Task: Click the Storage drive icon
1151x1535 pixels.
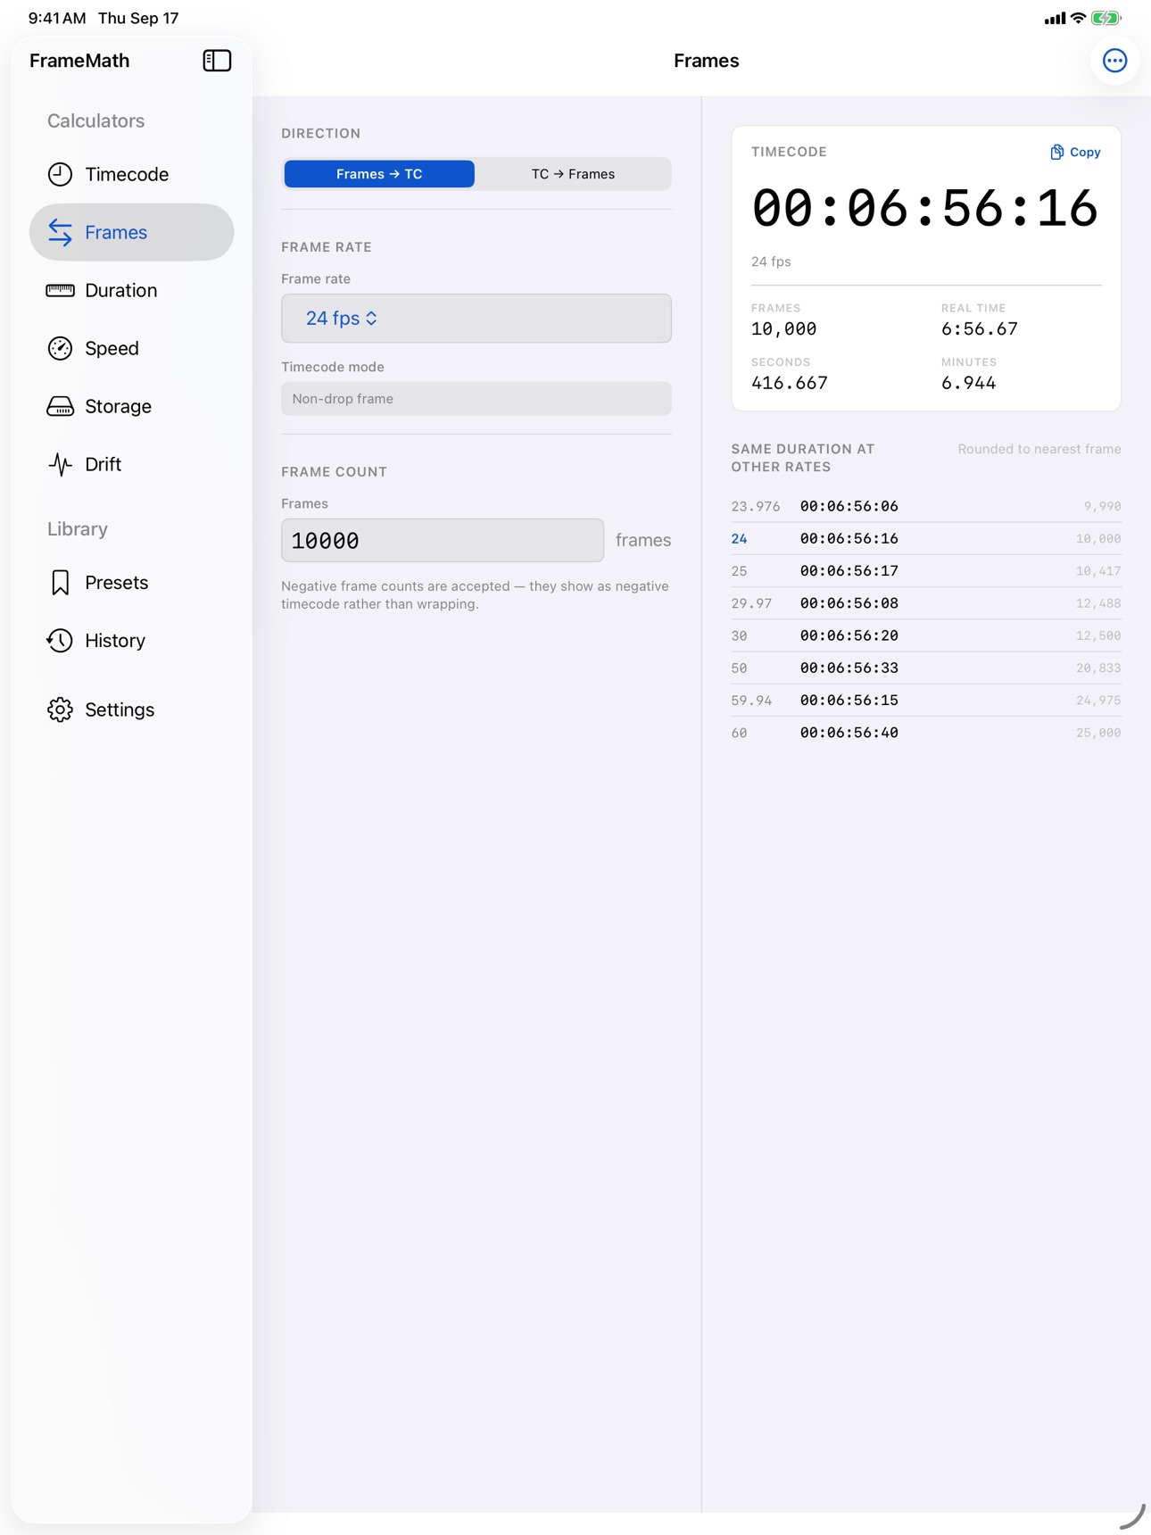Action: pyautogui.click(x=60, y=406)
